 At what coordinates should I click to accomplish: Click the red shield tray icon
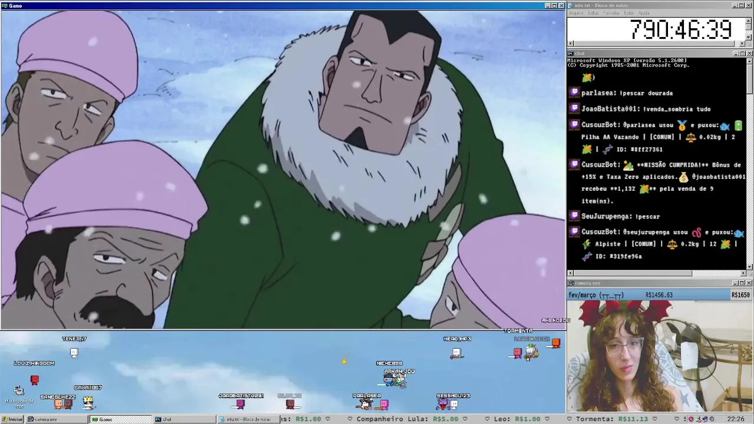pyautogui.click(x=692, y=419)
